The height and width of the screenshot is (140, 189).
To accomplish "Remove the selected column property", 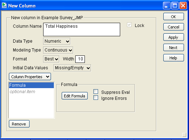I will pyautogui.click(x=19, y=124).
